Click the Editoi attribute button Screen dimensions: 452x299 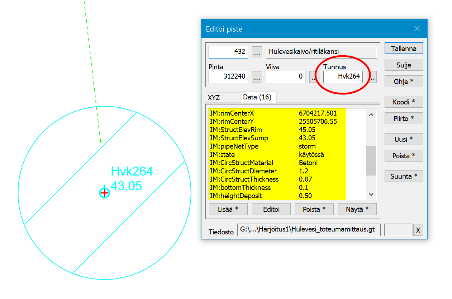[x=271, y=209]
